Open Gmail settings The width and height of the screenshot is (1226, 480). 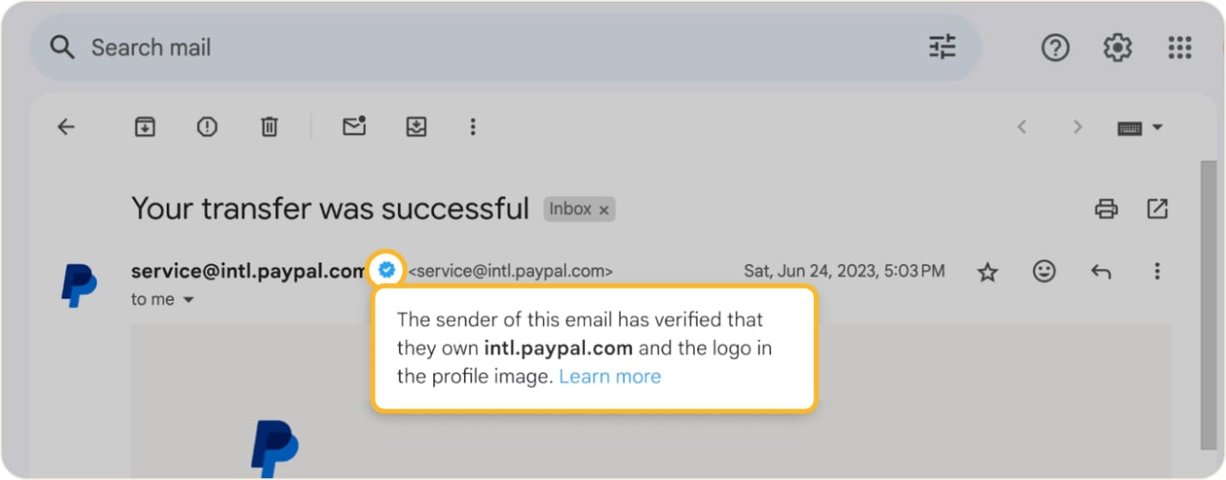click(1117, 47)
